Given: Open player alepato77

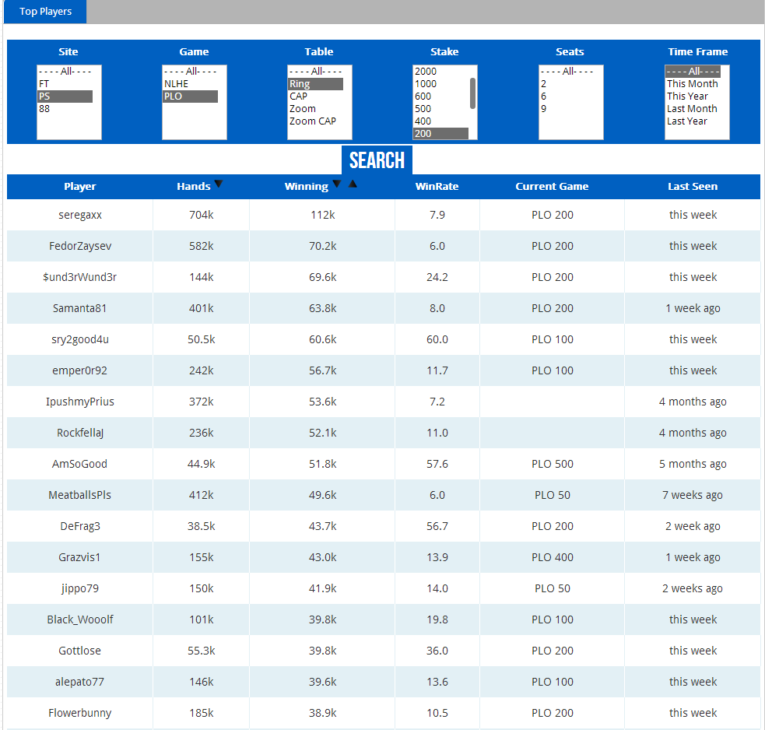Looking at the screenshot, I should 80,683.
